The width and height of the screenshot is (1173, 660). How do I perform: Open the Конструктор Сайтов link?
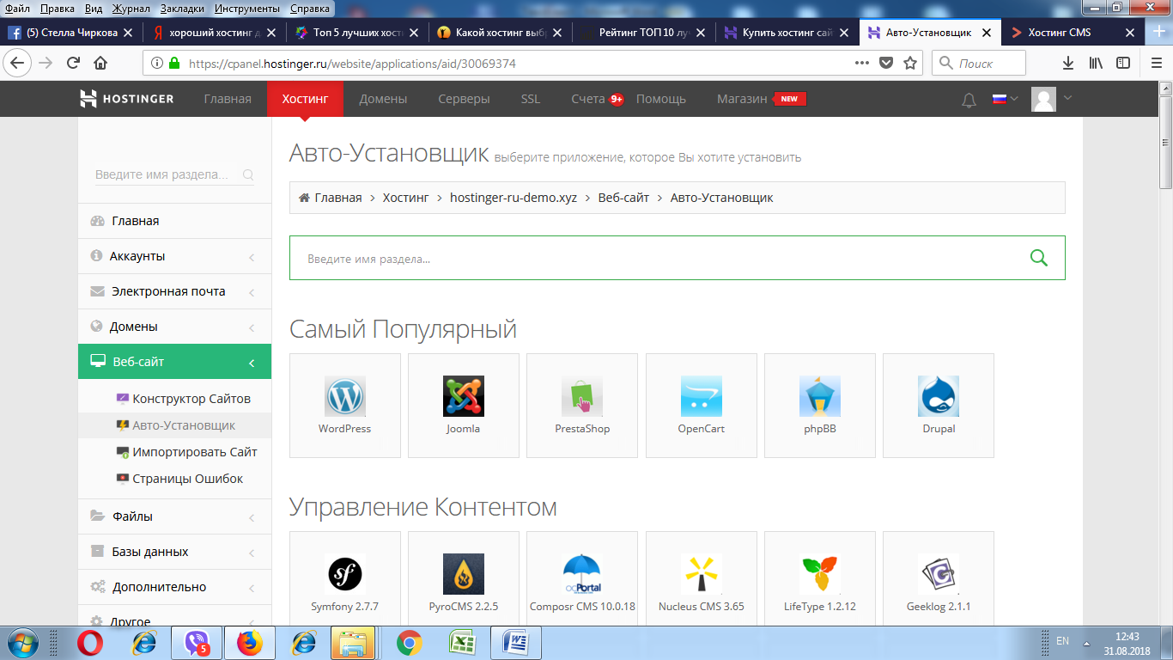[x=191, y=399]
